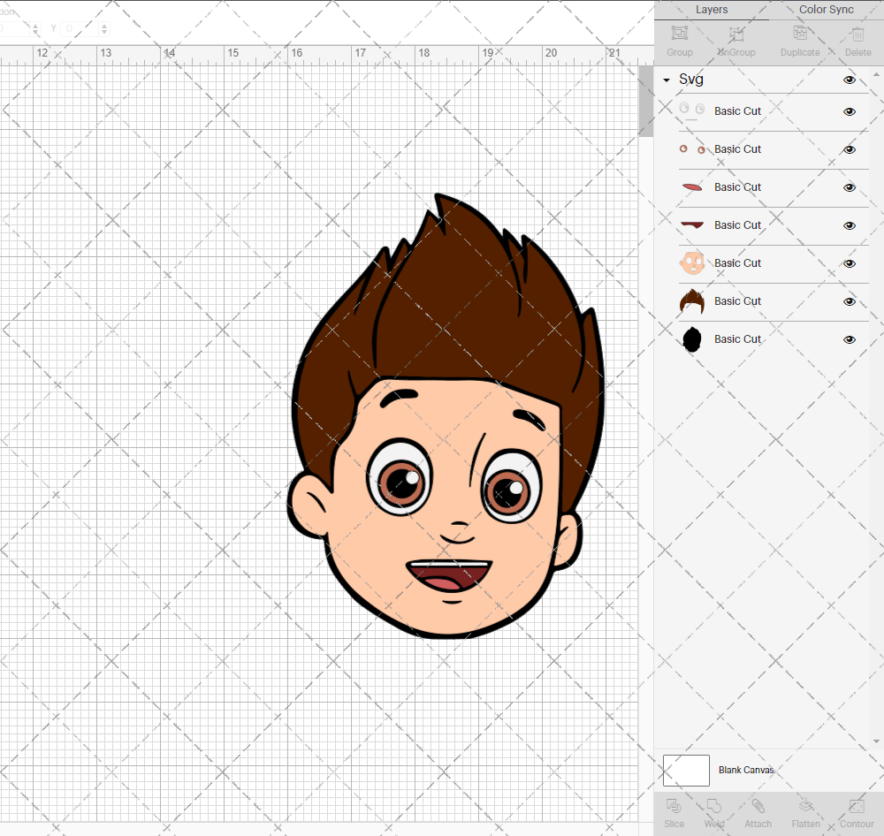Click the Flatten tool icon
Viewport: 884px width, 836px height.
pos(805,806)
